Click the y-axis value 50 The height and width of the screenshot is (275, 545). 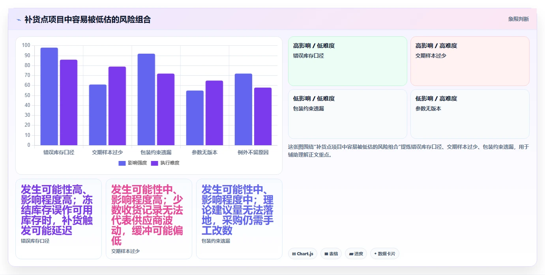pos(27,95)
